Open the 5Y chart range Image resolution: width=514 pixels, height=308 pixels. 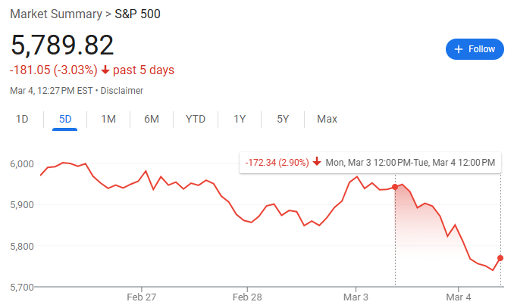(283, 119)
